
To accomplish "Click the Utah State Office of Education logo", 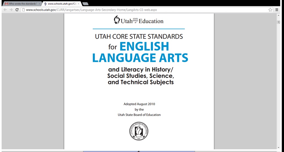I will click(x=139, y=20).
